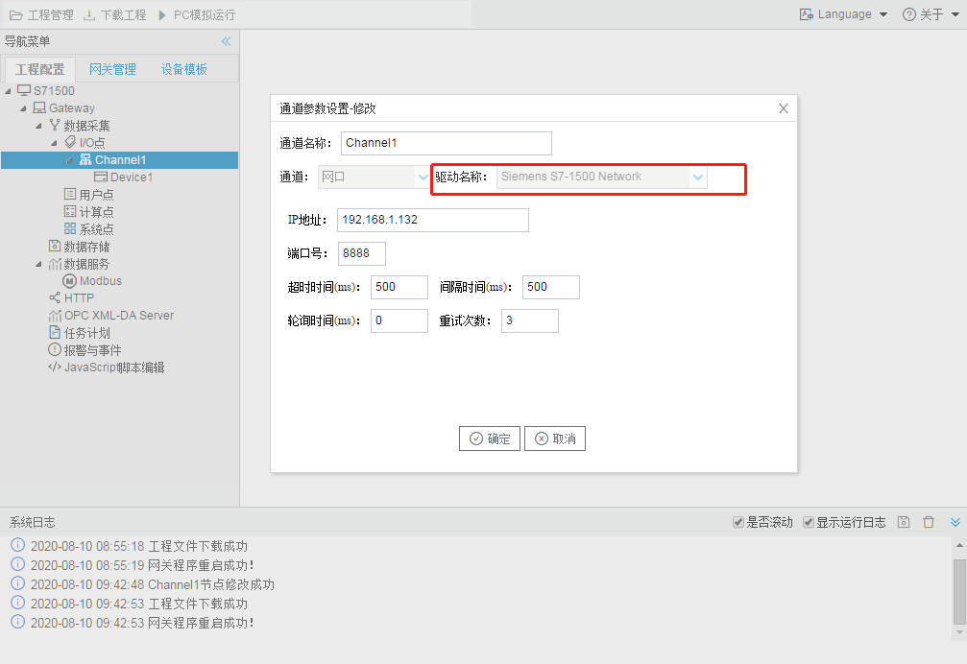Click the log scrollbar up arrow
This screenshot has height=664, width=967.
959,545
